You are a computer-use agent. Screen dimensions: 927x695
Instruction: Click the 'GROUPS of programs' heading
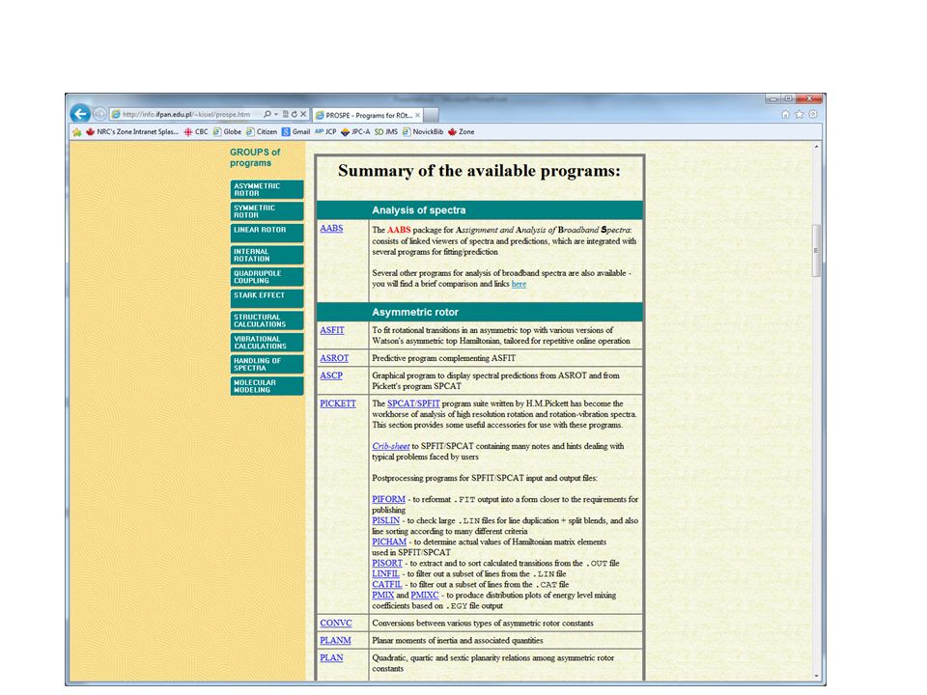click(255, 157)
